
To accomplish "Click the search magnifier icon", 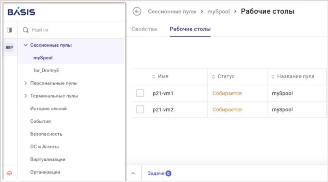I will click(26, 30).
